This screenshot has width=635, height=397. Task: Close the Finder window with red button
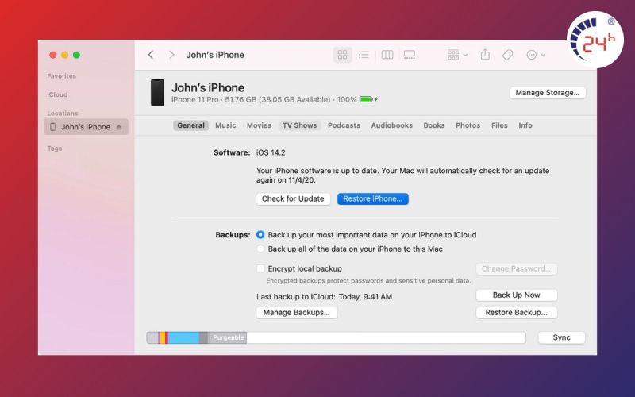pos(53,55)
